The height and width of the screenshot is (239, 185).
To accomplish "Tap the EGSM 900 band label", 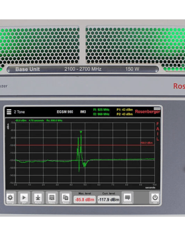I will [65, 112].
